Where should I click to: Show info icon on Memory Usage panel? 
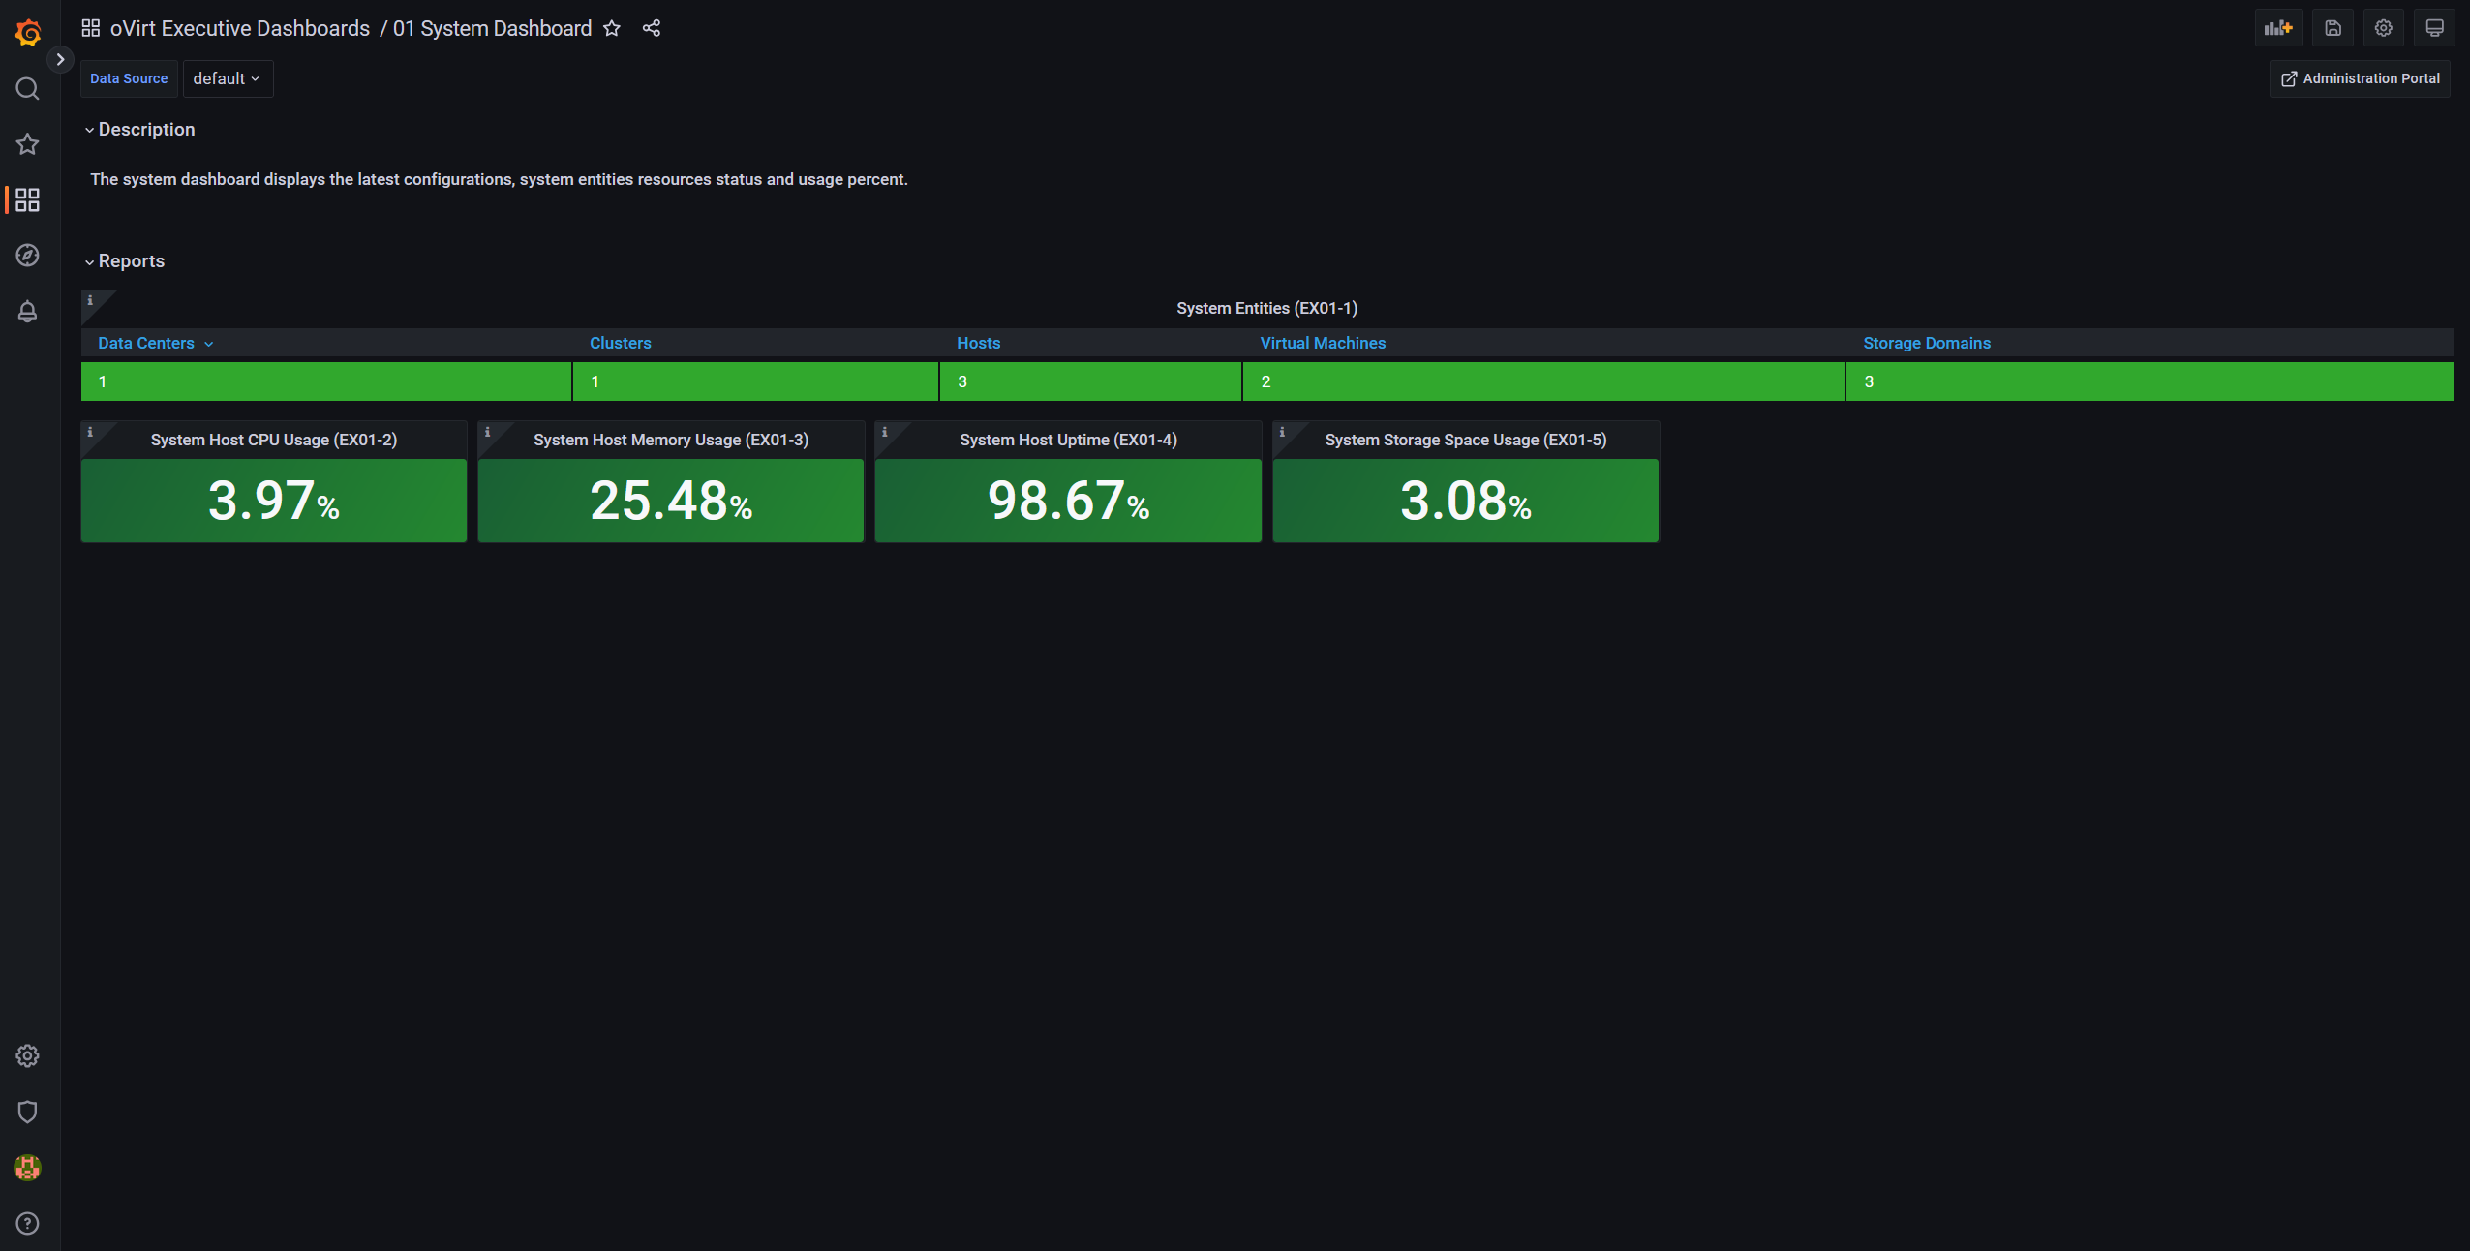487,432
